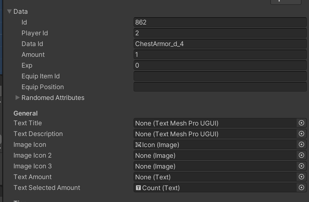This screenshot has width=309, height=202.
Task: Click the Text icon in the Count field
Action: click(138, 188)
